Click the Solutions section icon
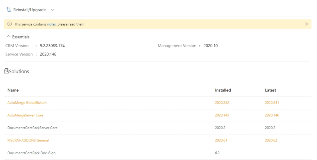Viewport: 317px width, 160px height. click(6, 71)
